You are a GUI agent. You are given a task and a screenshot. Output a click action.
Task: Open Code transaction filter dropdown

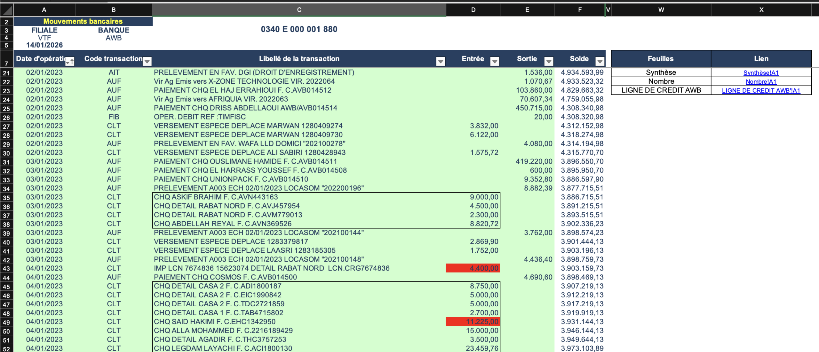click(x=147, y=61)
